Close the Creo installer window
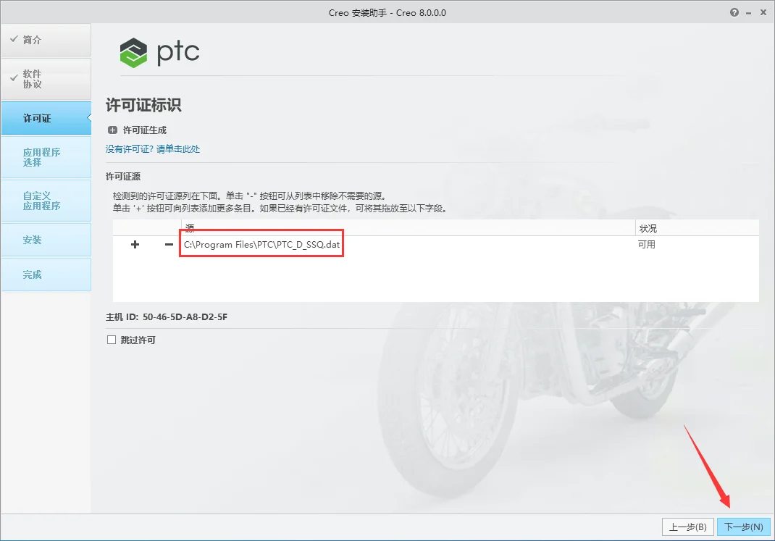775x541 pixels. pos(763,12)
